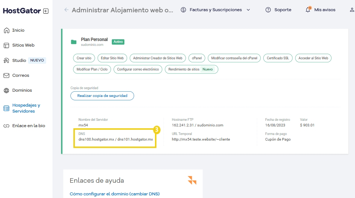Click Realizar copia de seguridad
The width and height of the screenshot is (355, 198).
tap(102, 95)
